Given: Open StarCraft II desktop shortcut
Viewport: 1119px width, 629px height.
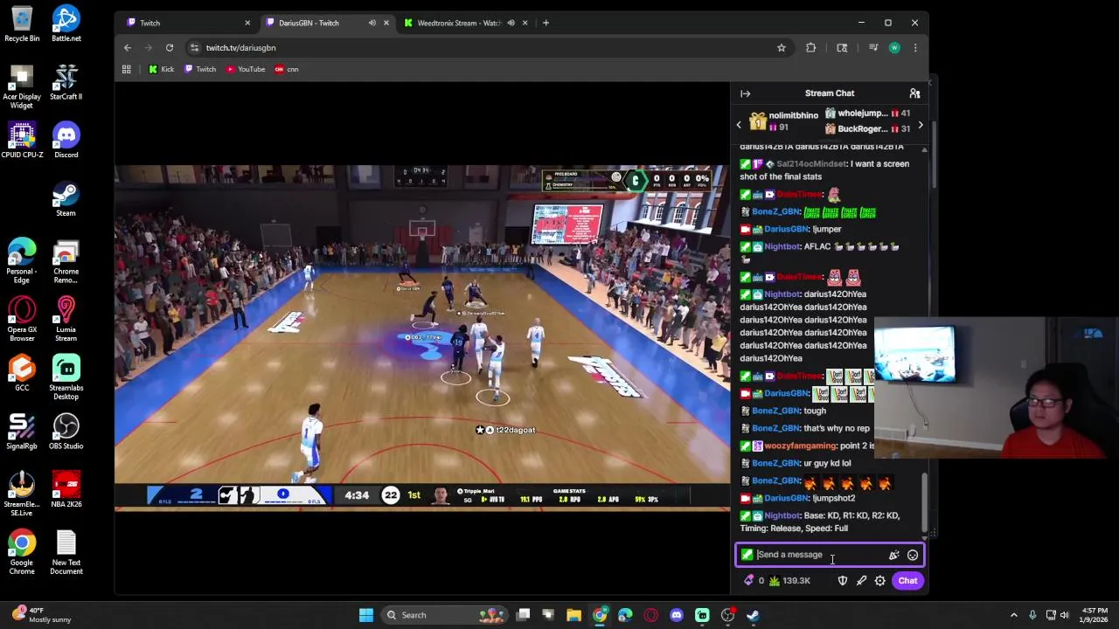Looking at the screenshot, I should (x=66, y=82).
